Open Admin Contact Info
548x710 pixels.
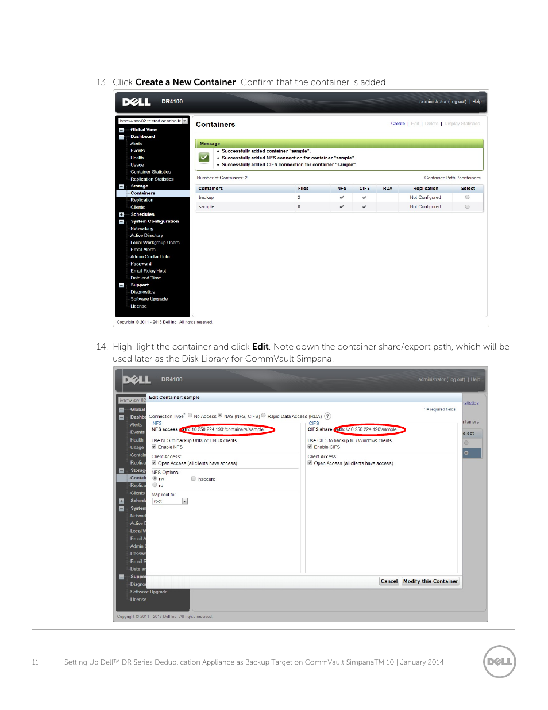tap(150, 257)
